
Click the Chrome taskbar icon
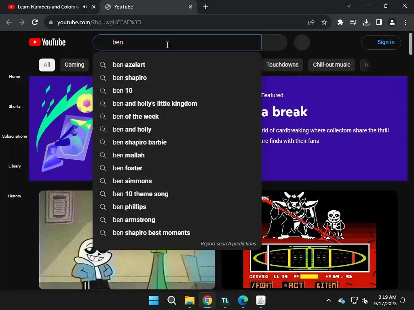[x=207, y=300]
